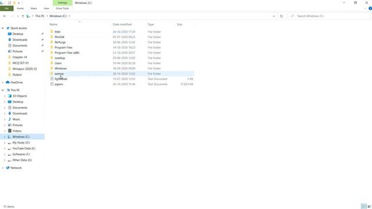The height and width of the screenshot is (209, 372).
Task: Expand the Network node
Action: (2, 168)
